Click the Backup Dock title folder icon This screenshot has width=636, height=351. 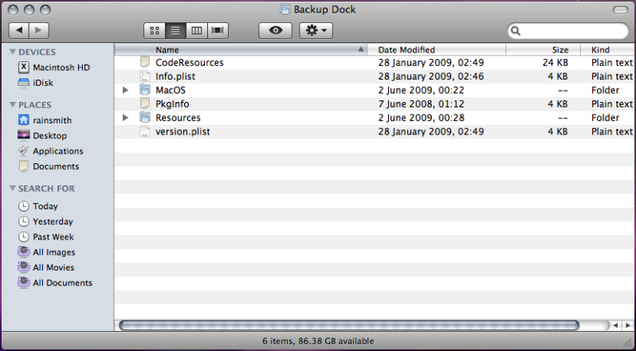(285, 10)
